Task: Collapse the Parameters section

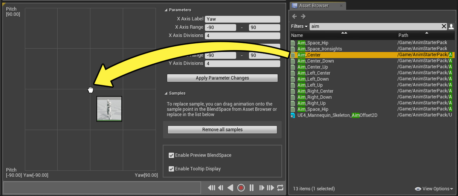Action: 166,10
